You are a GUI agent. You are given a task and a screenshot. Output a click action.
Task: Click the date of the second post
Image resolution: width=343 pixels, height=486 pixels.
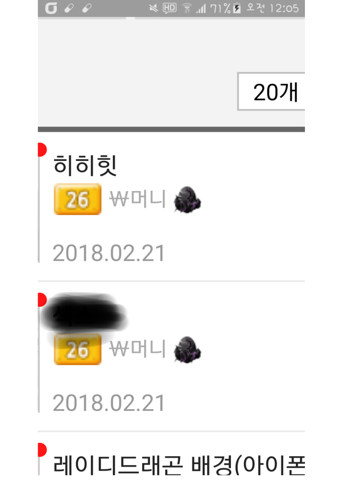coord(109,403)
